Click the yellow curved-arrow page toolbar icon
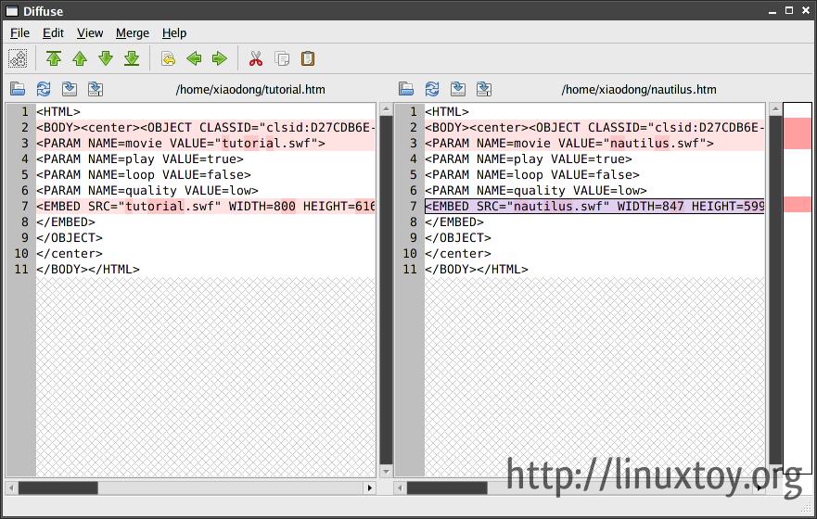This screenshot has height=519, width=817. click(x=168, y=58)
